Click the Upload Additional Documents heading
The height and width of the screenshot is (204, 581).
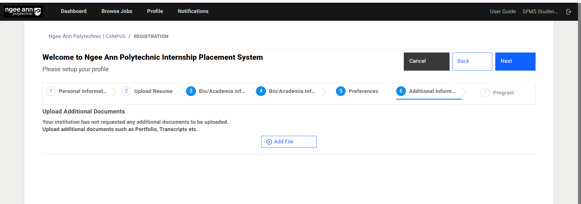tap(84, 111)
